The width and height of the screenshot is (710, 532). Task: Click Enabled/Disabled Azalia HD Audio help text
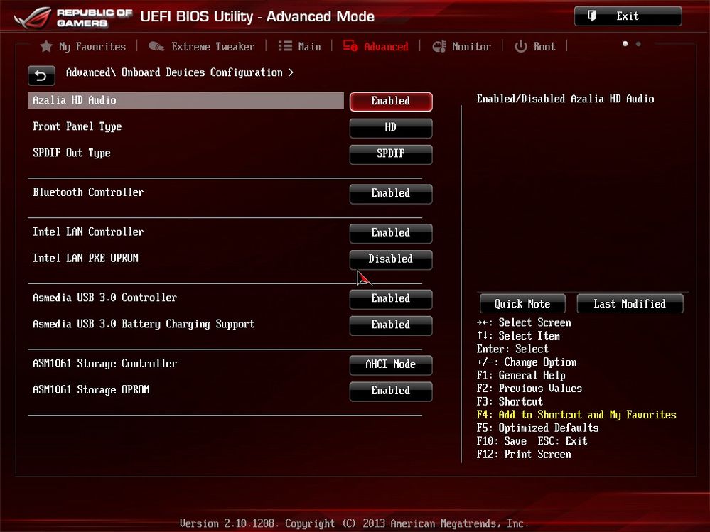click(565, 99)
